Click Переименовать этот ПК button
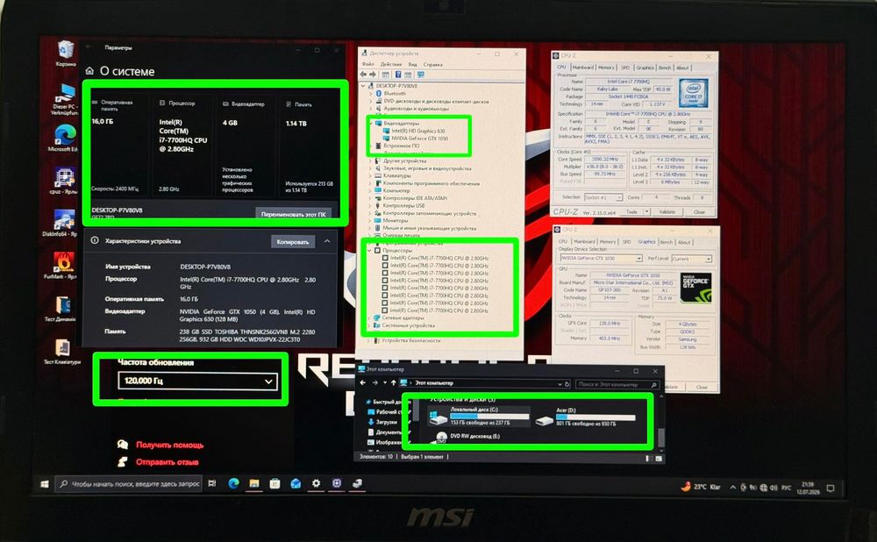Image resolution: width=877 pixels, height=542 pixels. click(x=294, y=214)
